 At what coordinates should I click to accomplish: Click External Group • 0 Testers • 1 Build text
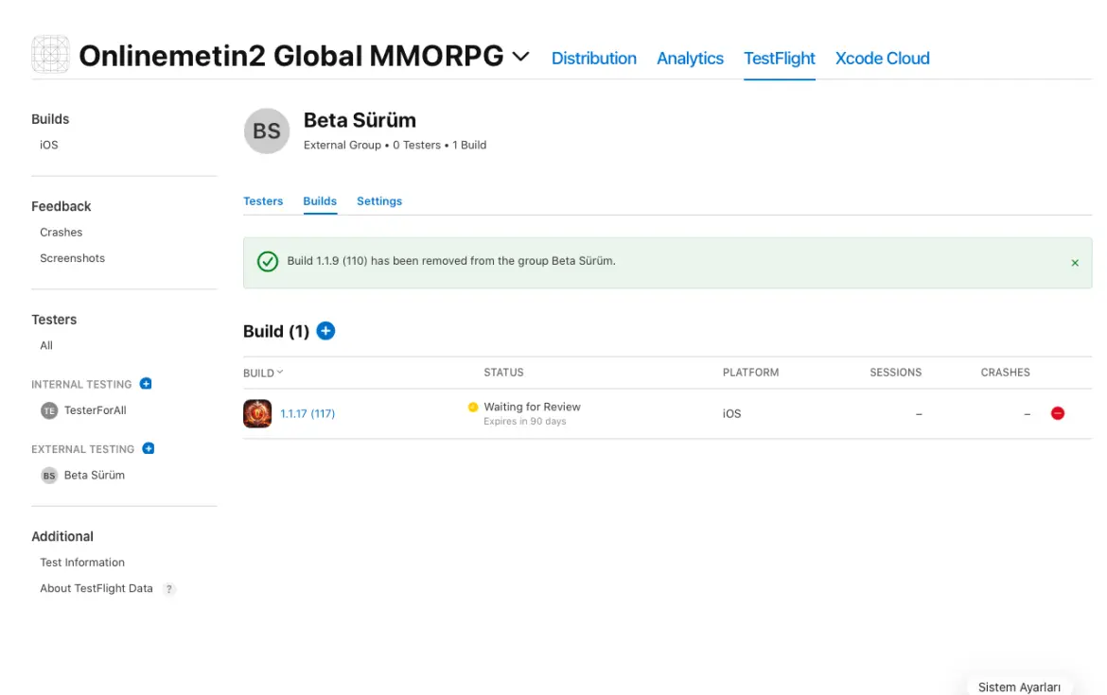(x=395, y=146)
